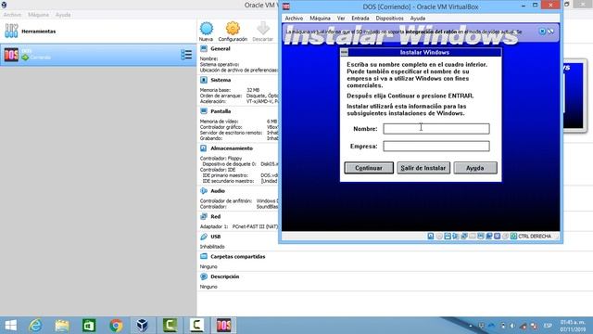This screenshot has height=334, width=593.
Task: Open the taskbar clock and date
Action: [x=573, y=326]
